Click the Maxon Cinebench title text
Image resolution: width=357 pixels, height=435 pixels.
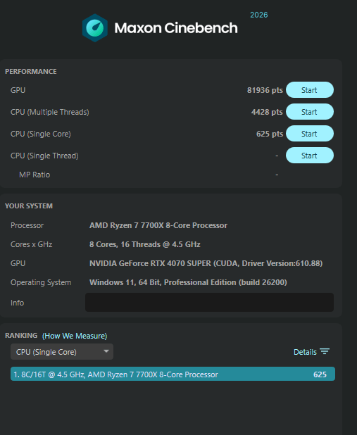pos(176,28)
